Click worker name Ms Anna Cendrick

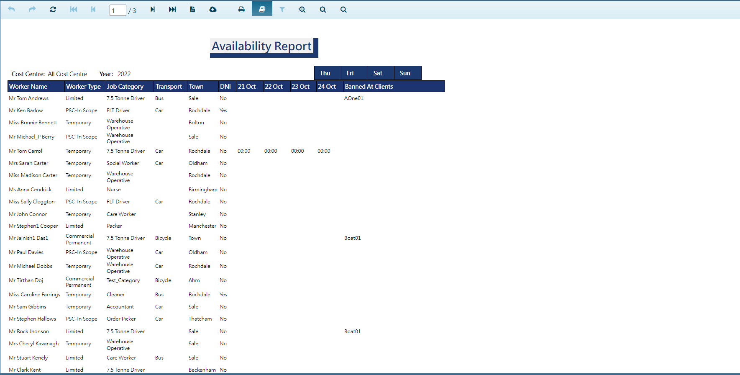[x=31, y=190]
